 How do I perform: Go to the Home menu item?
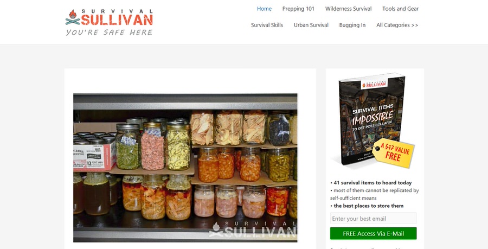(x=264, y=9)
